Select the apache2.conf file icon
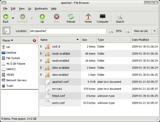The width and height of the screenshot is (160, 122). [x=48, y=82]
